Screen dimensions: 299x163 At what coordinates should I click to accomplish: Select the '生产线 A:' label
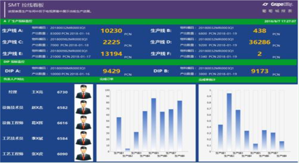pos(12,30)
